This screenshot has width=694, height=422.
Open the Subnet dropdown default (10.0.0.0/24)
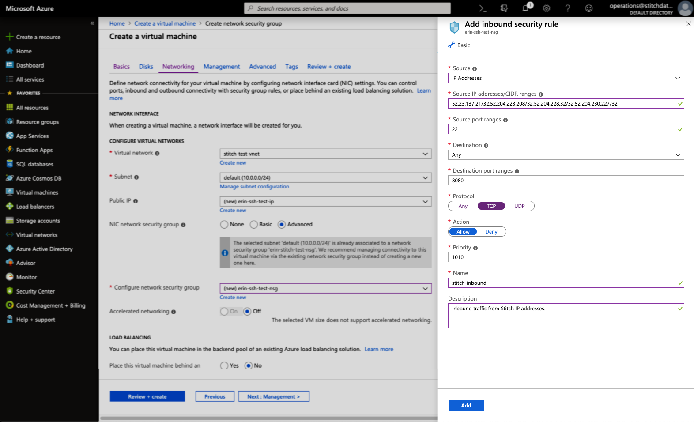pos(326,177)
